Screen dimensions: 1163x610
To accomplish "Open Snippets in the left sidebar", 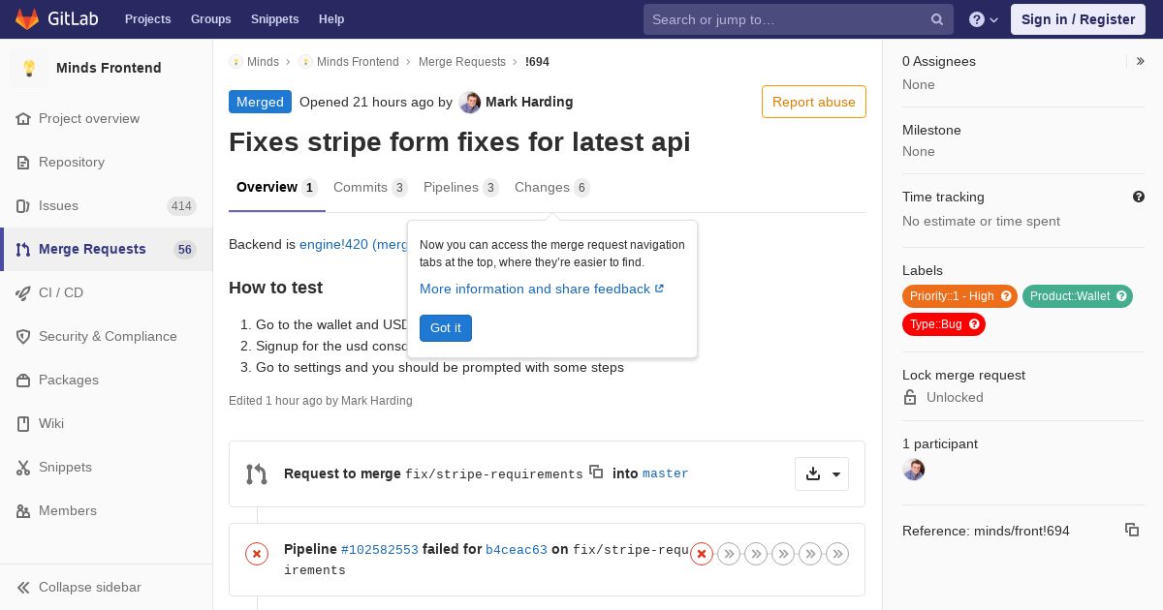I will tap(65, 467).
